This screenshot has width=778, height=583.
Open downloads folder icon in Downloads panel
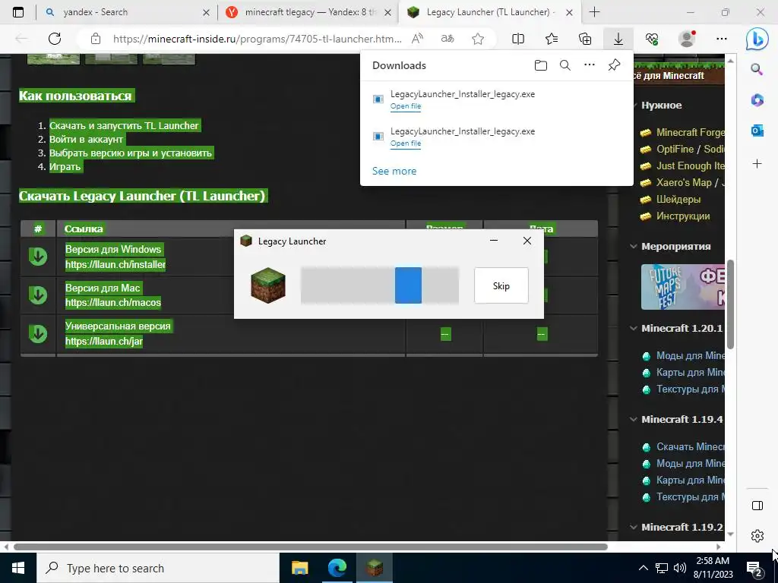pyautogui.click(x=541, y=65)
